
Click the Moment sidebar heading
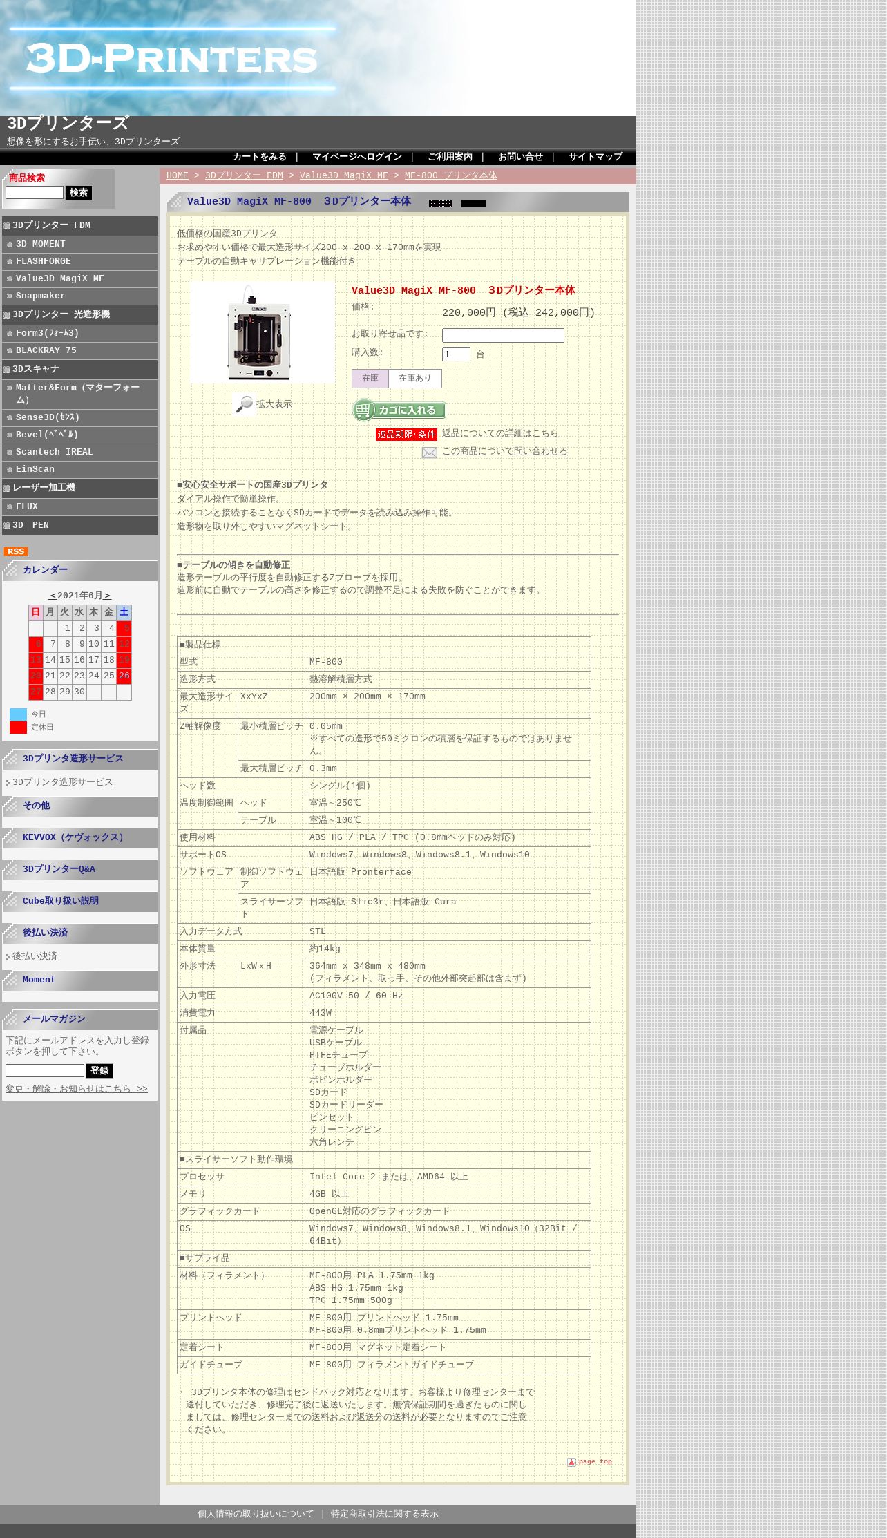[39, 980]
